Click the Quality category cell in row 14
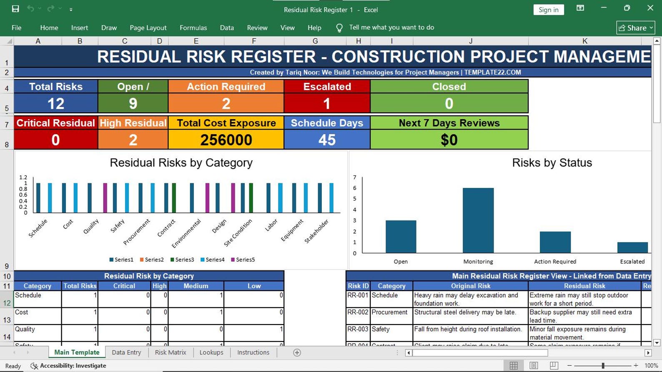 tap(38, 333)
